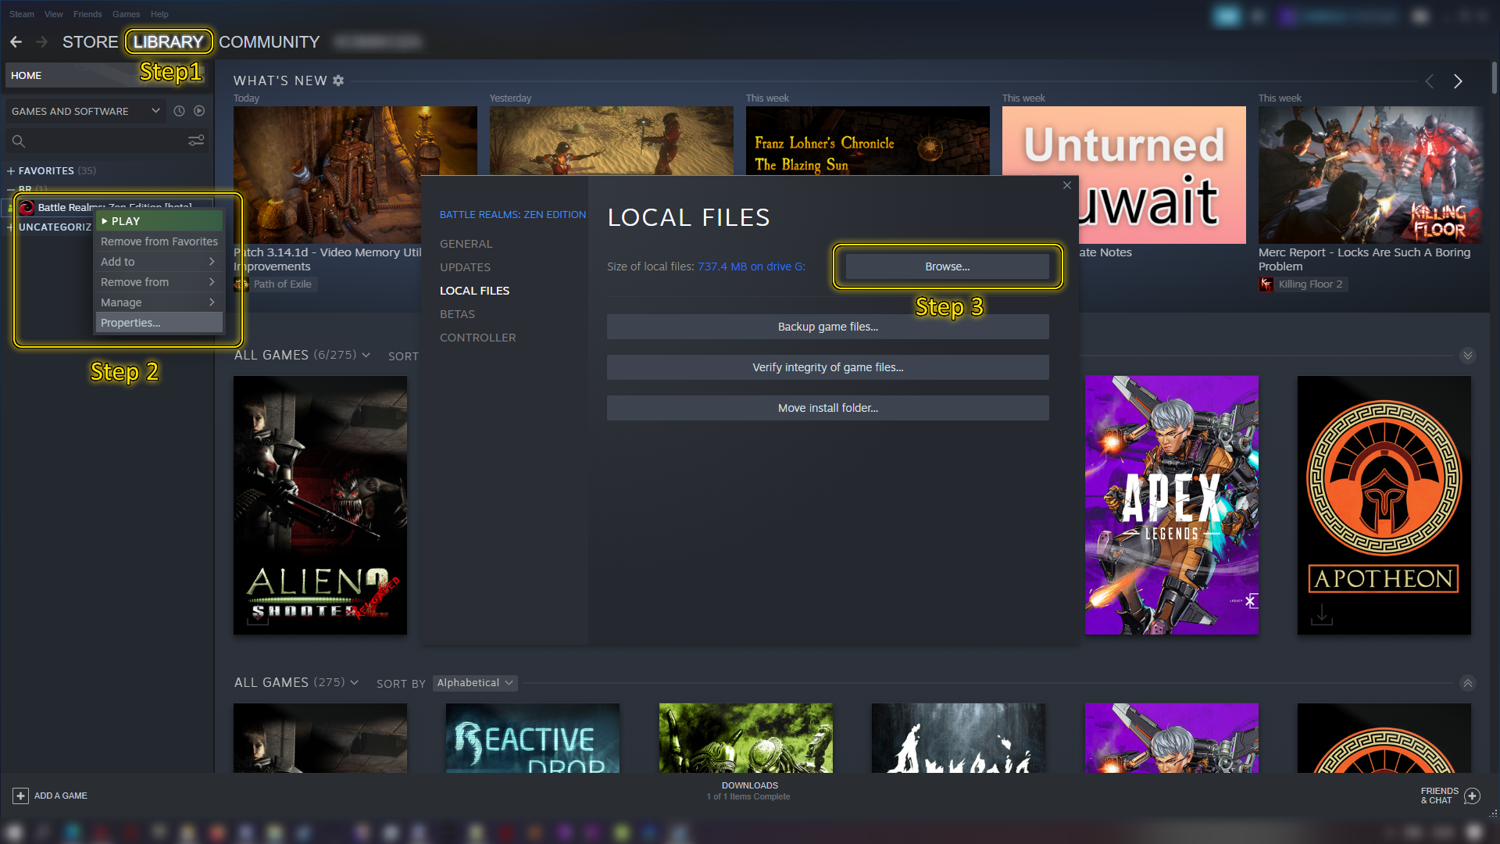Open advanced library filter options
Screen dimensions: 1500x844
click(x=196, y=141)
